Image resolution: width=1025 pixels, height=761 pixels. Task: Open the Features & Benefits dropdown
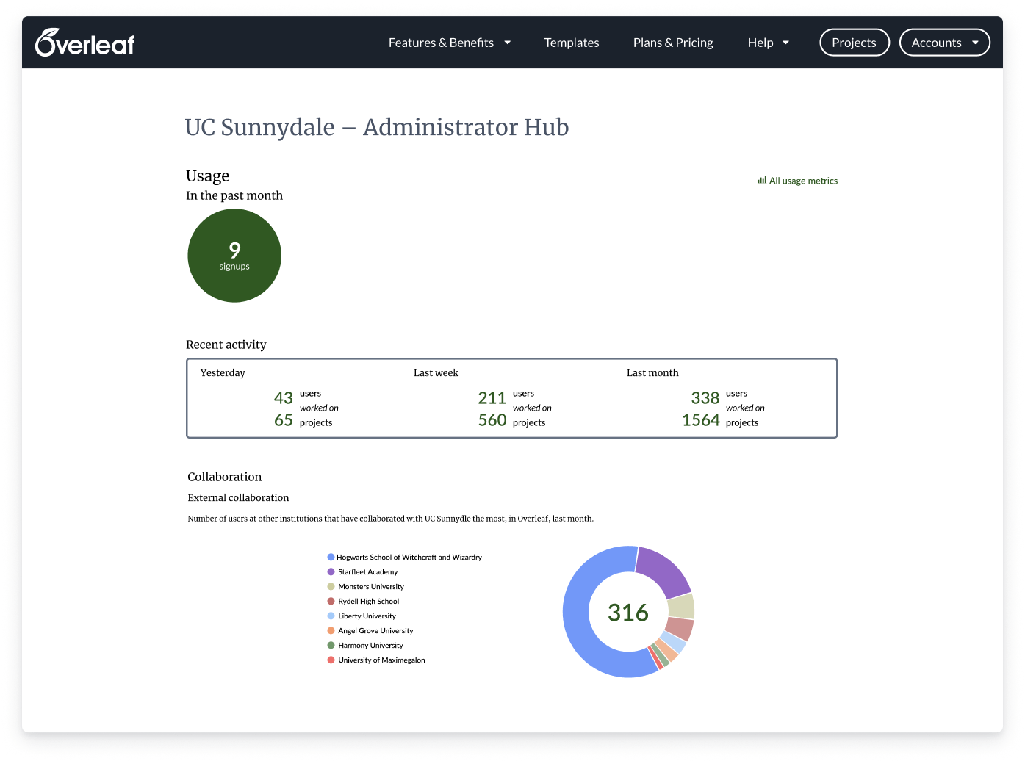[449, 42]
